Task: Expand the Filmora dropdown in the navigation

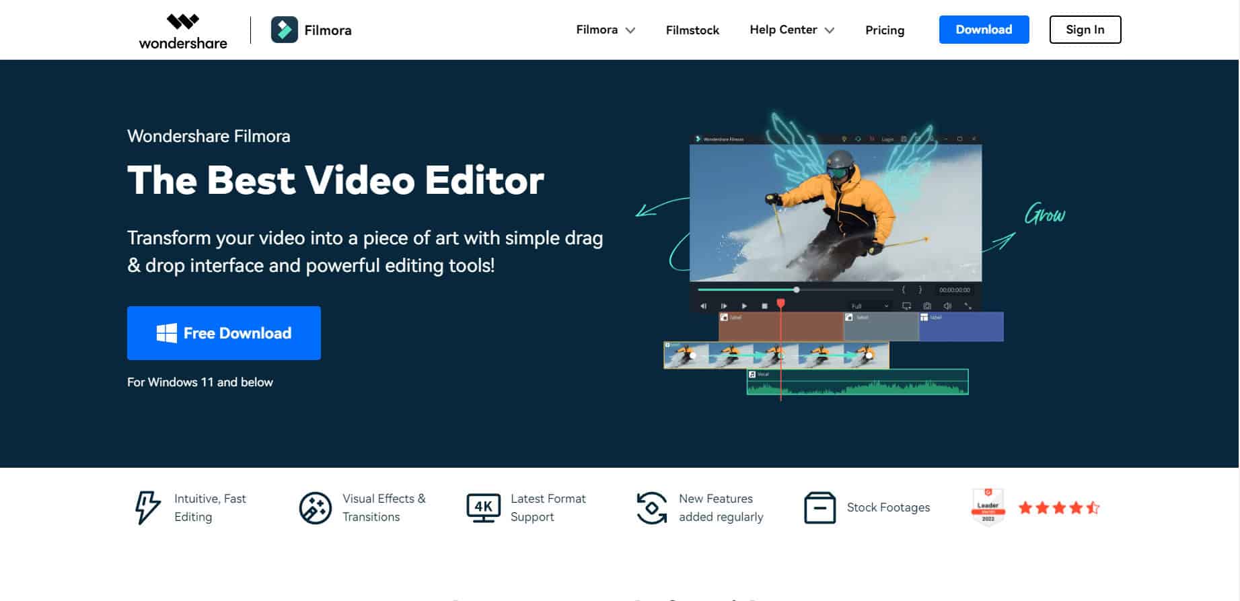Action: 606,30
